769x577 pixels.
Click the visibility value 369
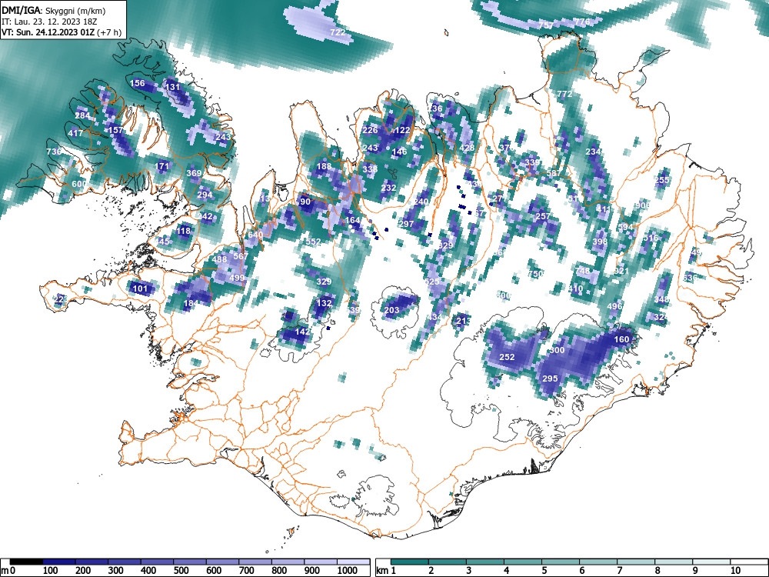195,173
